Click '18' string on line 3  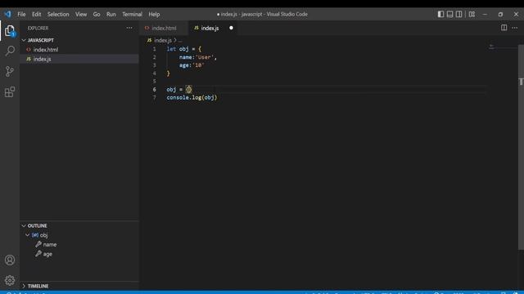[198, 65]
